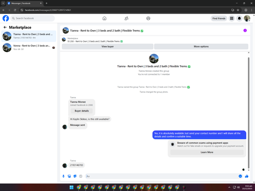Click the large centered group avatar
The width and height of the screenshot is (255, 191).
[x=154, y=59]
